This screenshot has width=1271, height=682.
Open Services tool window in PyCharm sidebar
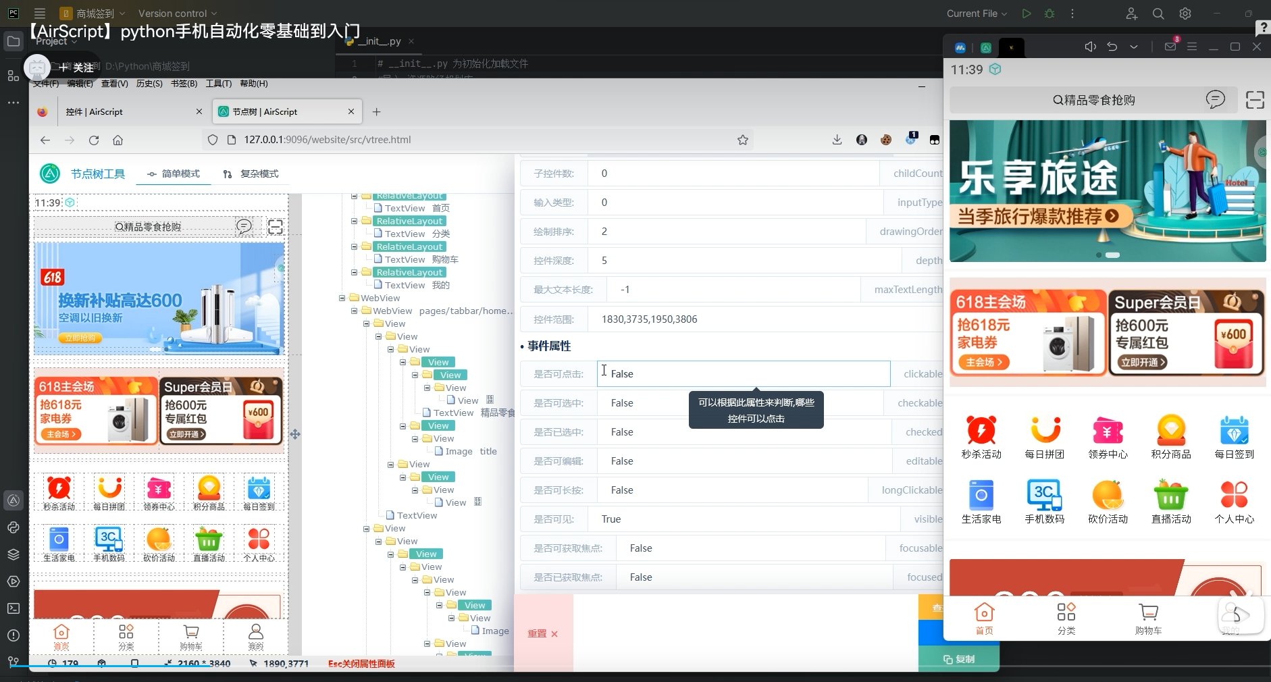click(x=14, y=581)
